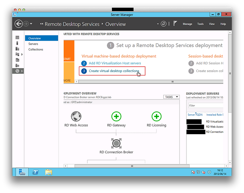Open the navigation history dropdown arrow
The width and height of the screenshot is (244, 193).
31,24
